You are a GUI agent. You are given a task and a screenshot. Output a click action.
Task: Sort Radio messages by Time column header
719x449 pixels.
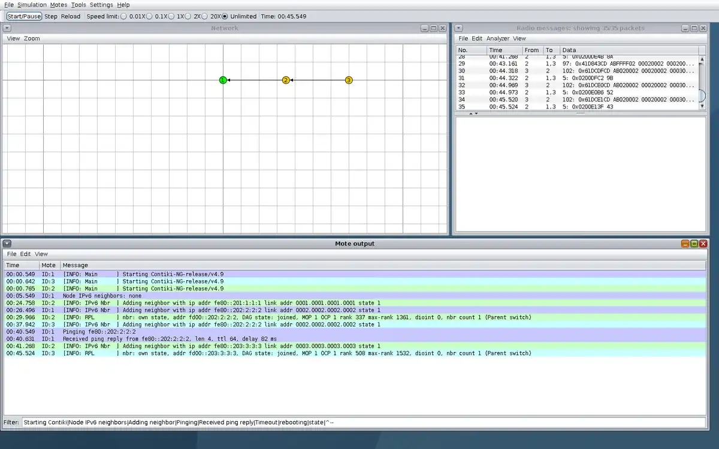click(504, 50)
